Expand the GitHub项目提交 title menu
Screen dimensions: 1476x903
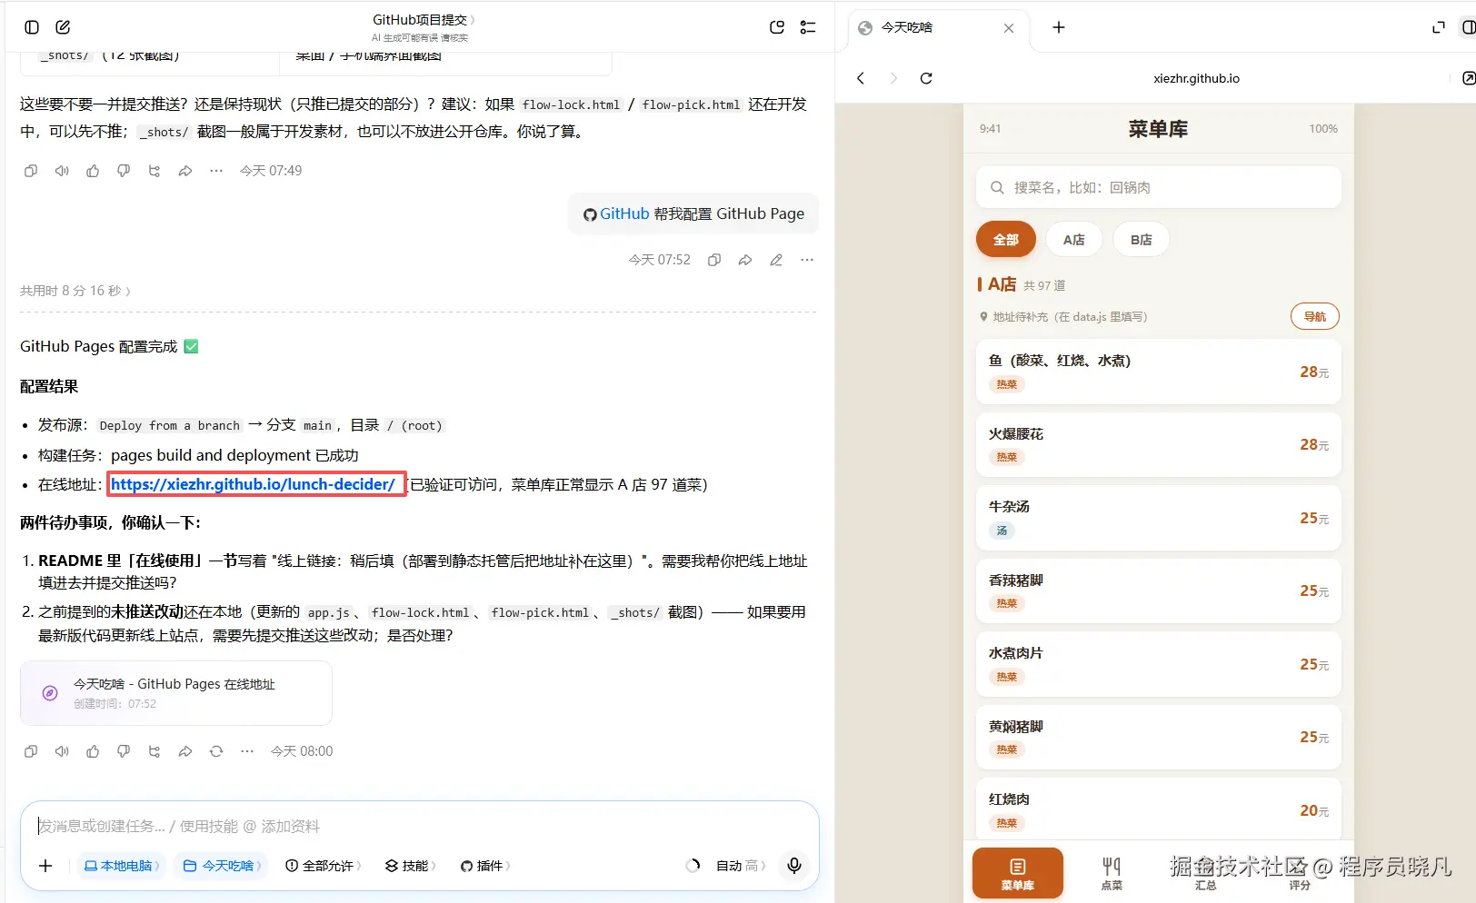click(423, 19)
